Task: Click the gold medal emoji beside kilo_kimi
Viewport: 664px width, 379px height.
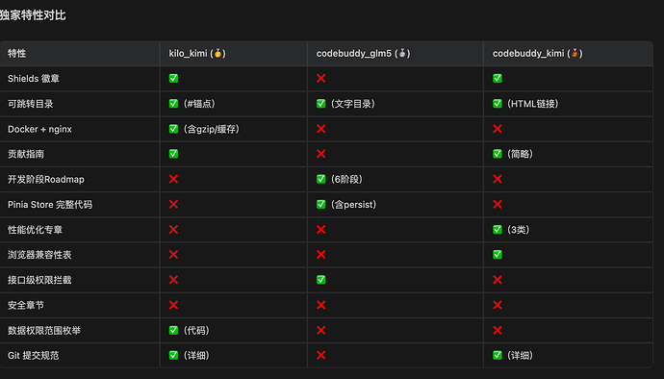Action: [x=217, y=53]
